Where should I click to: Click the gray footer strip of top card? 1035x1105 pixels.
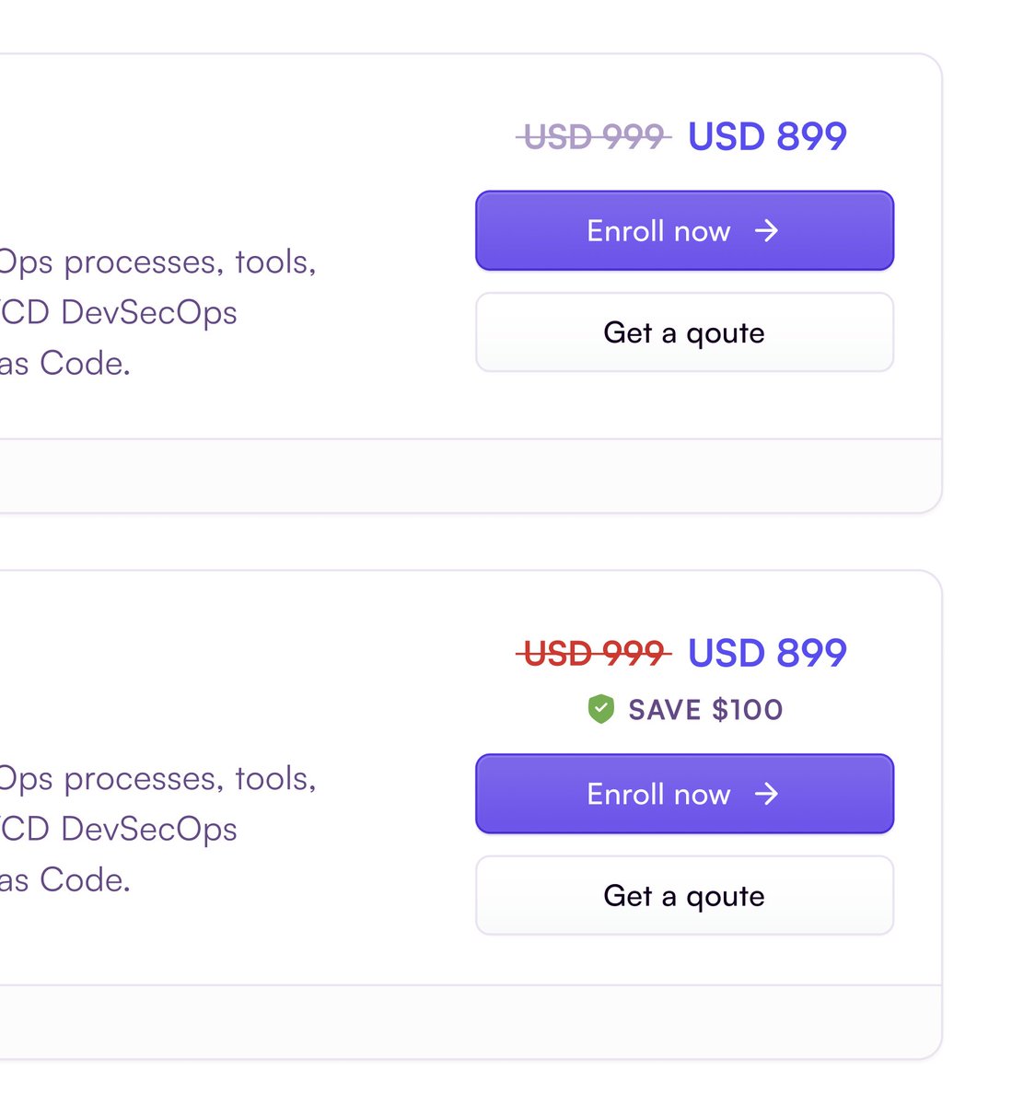(460, 475)
